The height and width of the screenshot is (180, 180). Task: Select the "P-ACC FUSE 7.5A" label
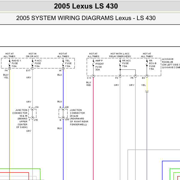coord(38,63)
